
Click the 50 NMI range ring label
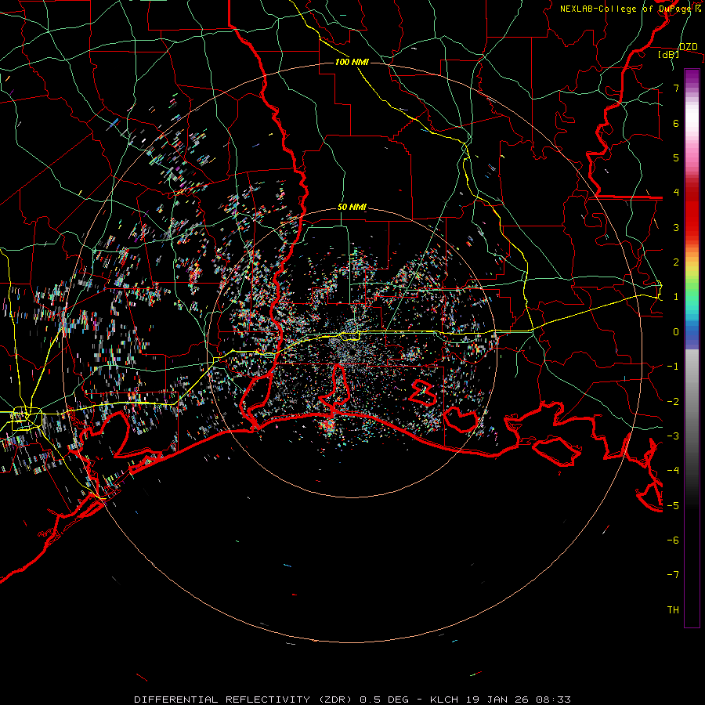pos(352,207)
